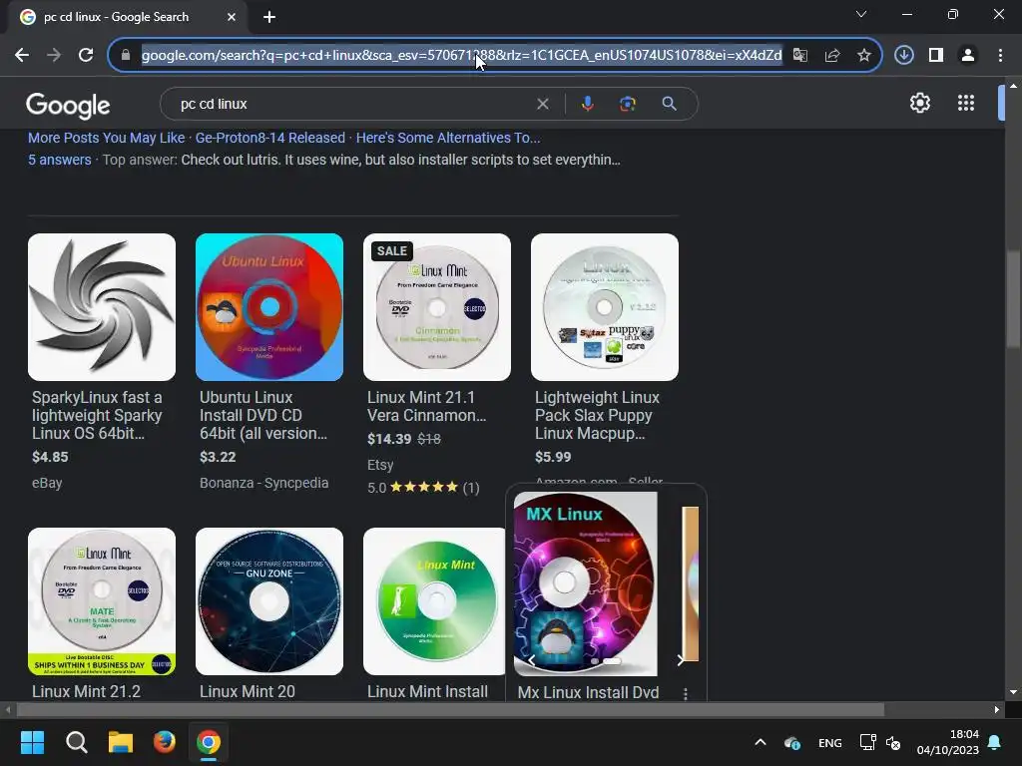This screenshot has width=1022, height=766.
Task: Click the 'Bonanza - Syncpedia' seller text
Action: click(x=263, y=484)
